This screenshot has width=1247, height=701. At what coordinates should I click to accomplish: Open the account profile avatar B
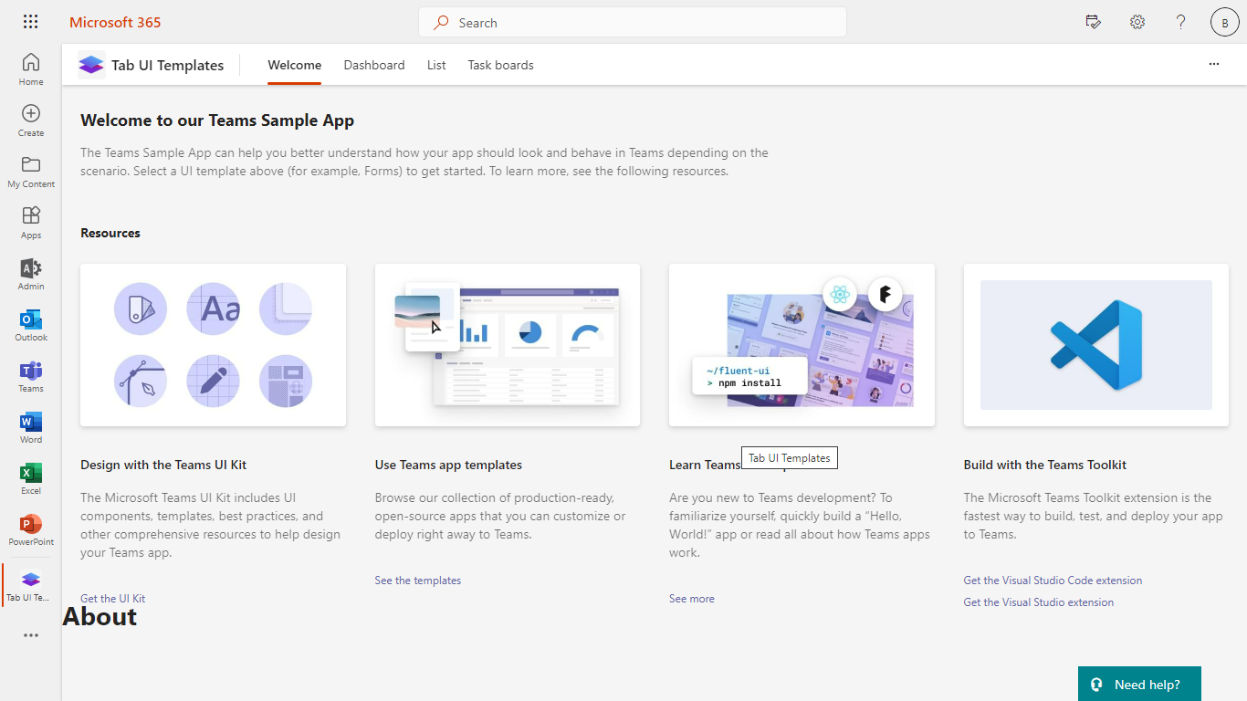pyautogui.click(x=1224, y=23)
